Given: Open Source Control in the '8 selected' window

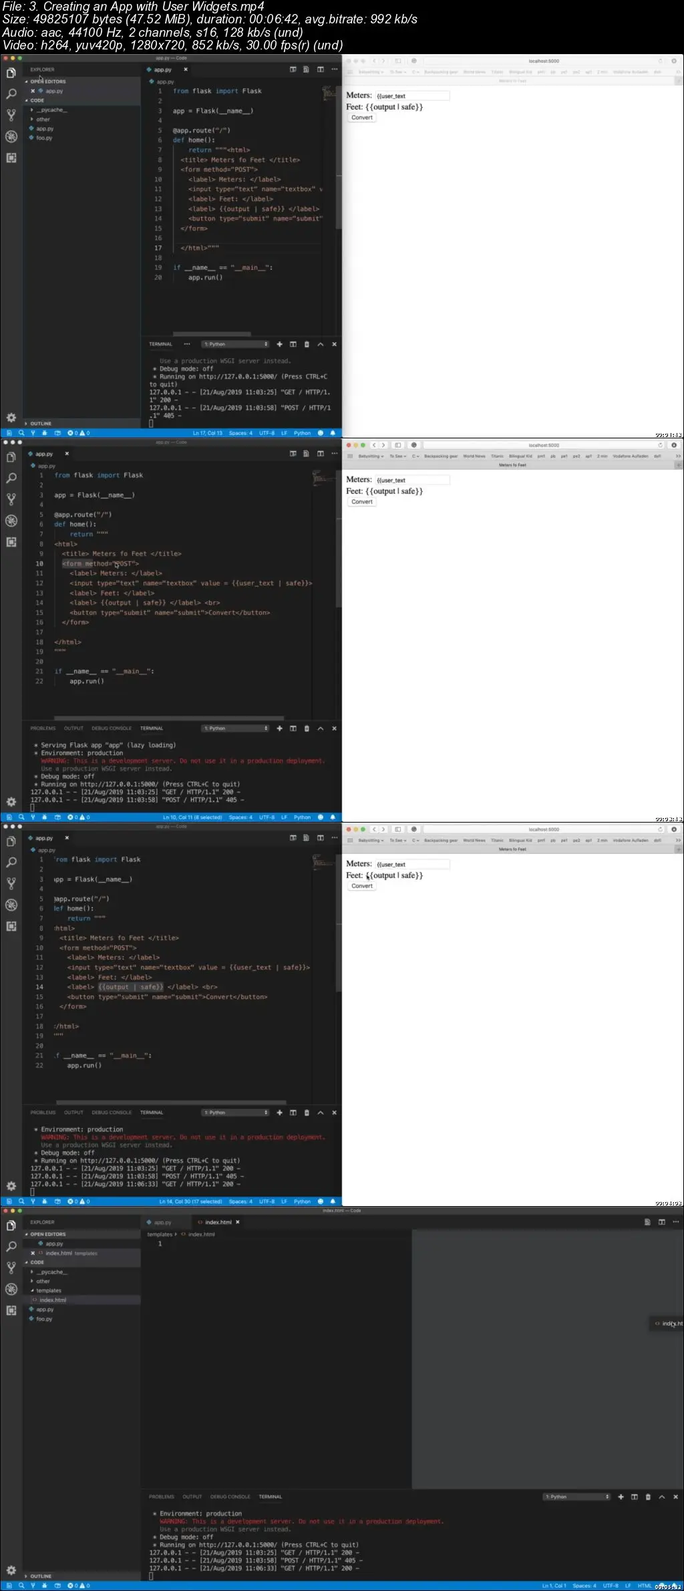Looking at the screenshot, I should coord(11,499).
